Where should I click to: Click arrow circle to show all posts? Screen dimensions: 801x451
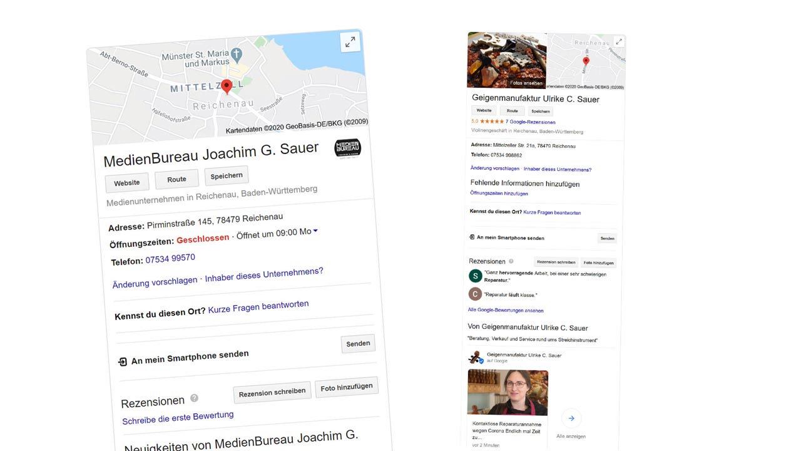571,418
